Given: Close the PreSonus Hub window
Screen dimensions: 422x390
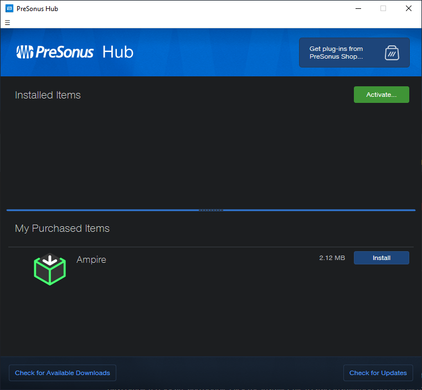Looking at the screenshot, I should 409,8.
